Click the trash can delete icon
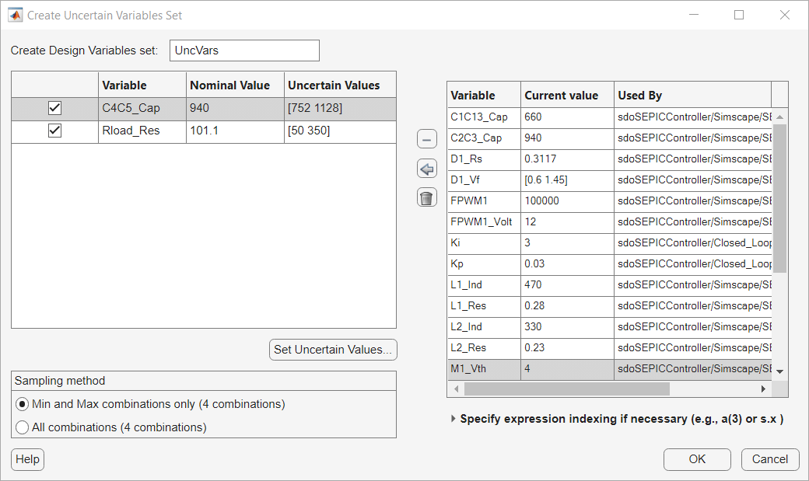Screen dimensions: 809x481 427,197
